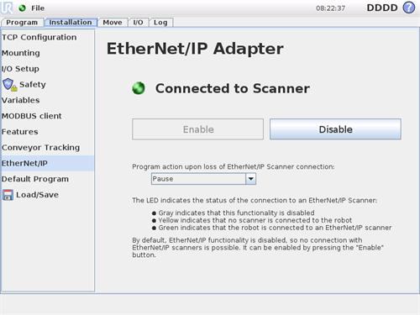Click the Load/Save floppy disk icon
Screen dimensions: 420x315
pyautogui.click(x=8, y=195)
